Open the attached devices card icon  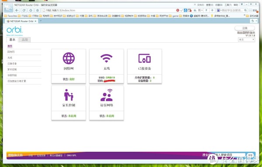(145, 58)
